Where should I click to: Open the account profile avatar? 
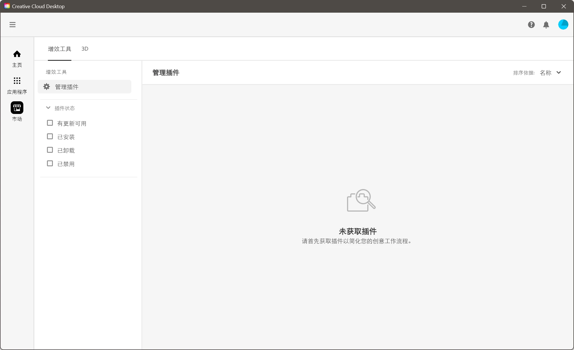[563, 24]
